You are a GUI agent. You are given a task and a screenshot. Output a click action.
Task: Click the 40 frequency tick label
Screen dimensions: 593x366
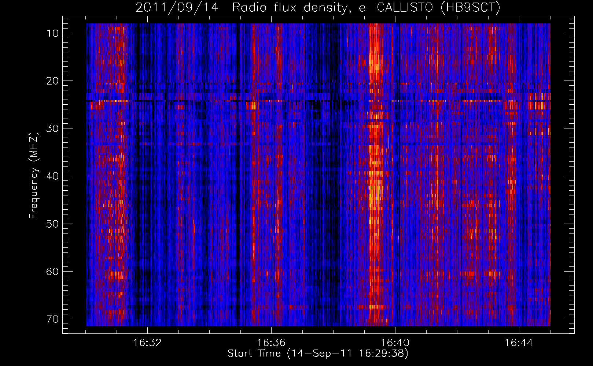(x=52, y=176)
